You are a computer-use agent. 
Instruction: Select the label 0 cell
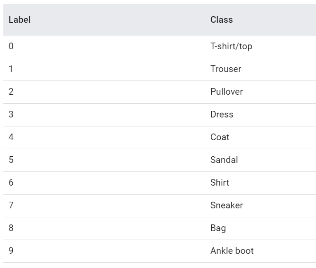coord(11,46)
